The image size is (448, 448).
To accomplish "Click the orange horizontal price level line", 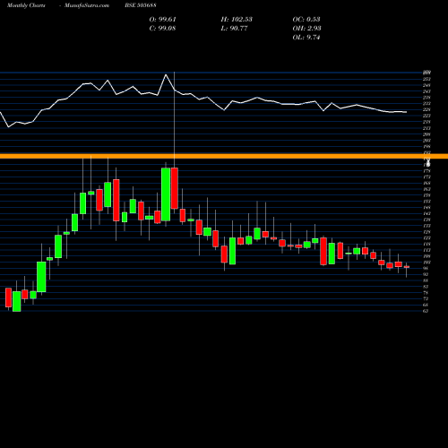I will click(224, 156).
